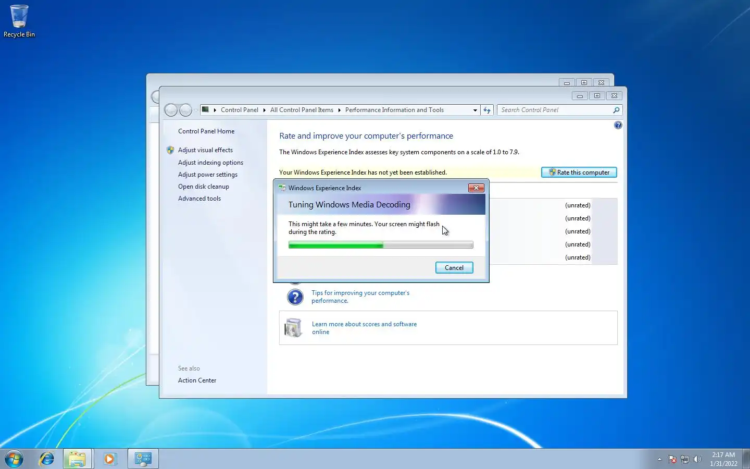
Task: Click the search magnifier icon
Action: 616,110
